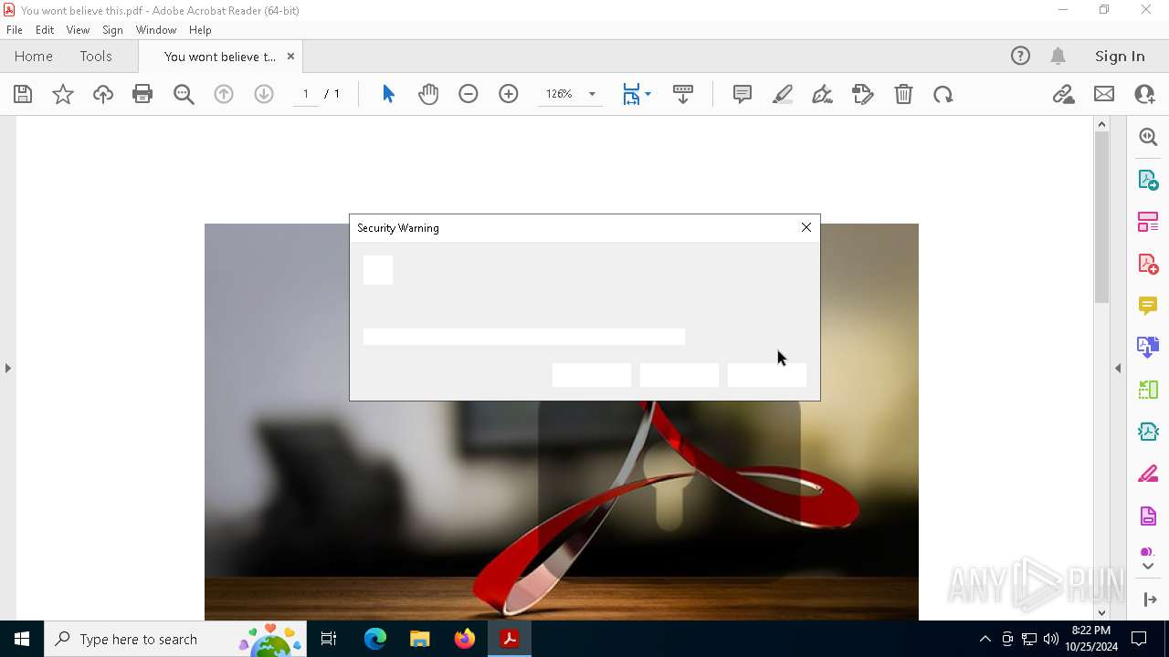Switch to the Tools tab
Screen dimensions: 1169x657
(x=96, y=56)
